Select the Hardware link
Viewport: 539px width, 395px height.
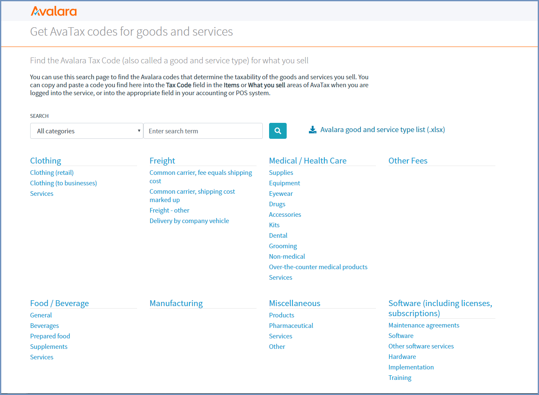[x=402, y=357]
